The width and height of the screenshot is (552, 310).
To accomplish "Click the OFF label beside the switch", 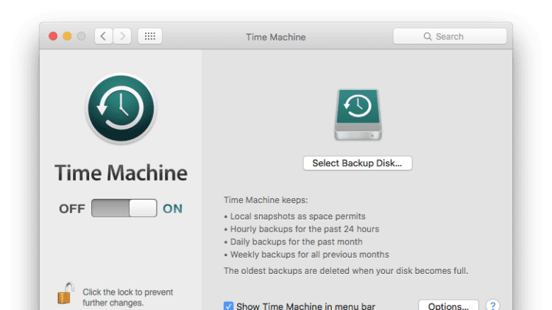I will (72, 208).
